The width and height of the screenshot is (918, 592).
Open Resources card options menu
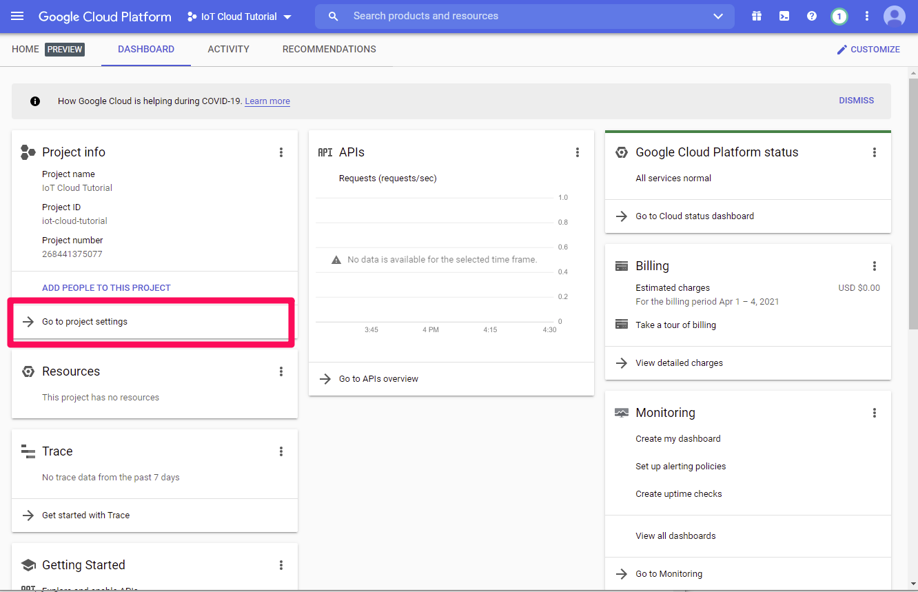281,371
